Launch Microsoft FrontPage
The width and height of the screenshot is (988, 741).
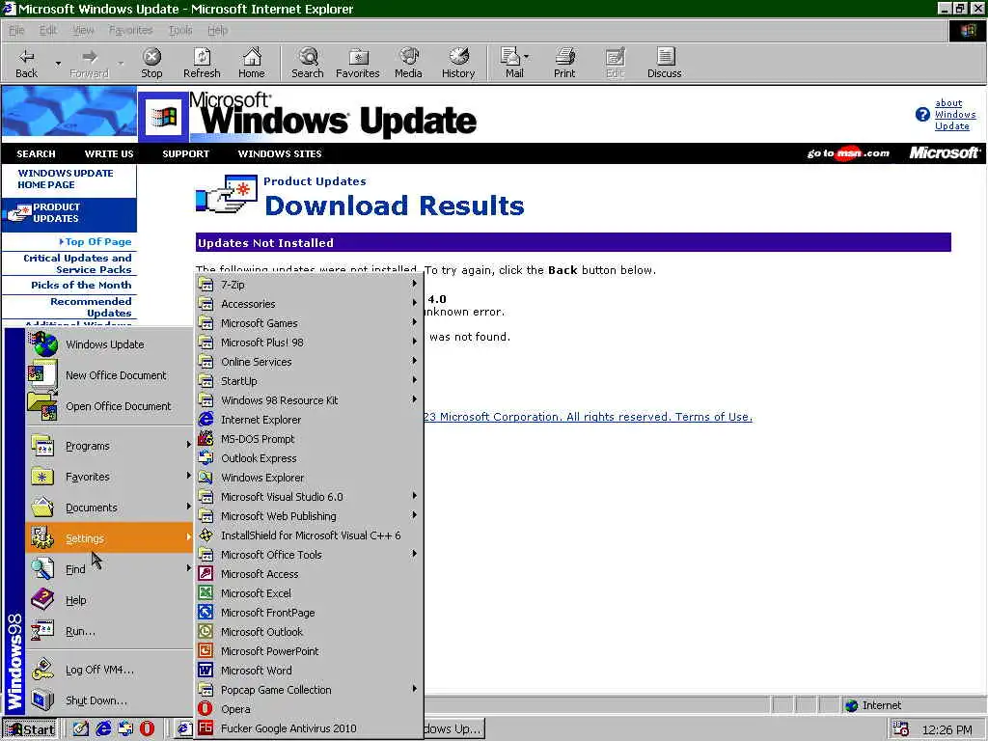click(x=309, y=613)
